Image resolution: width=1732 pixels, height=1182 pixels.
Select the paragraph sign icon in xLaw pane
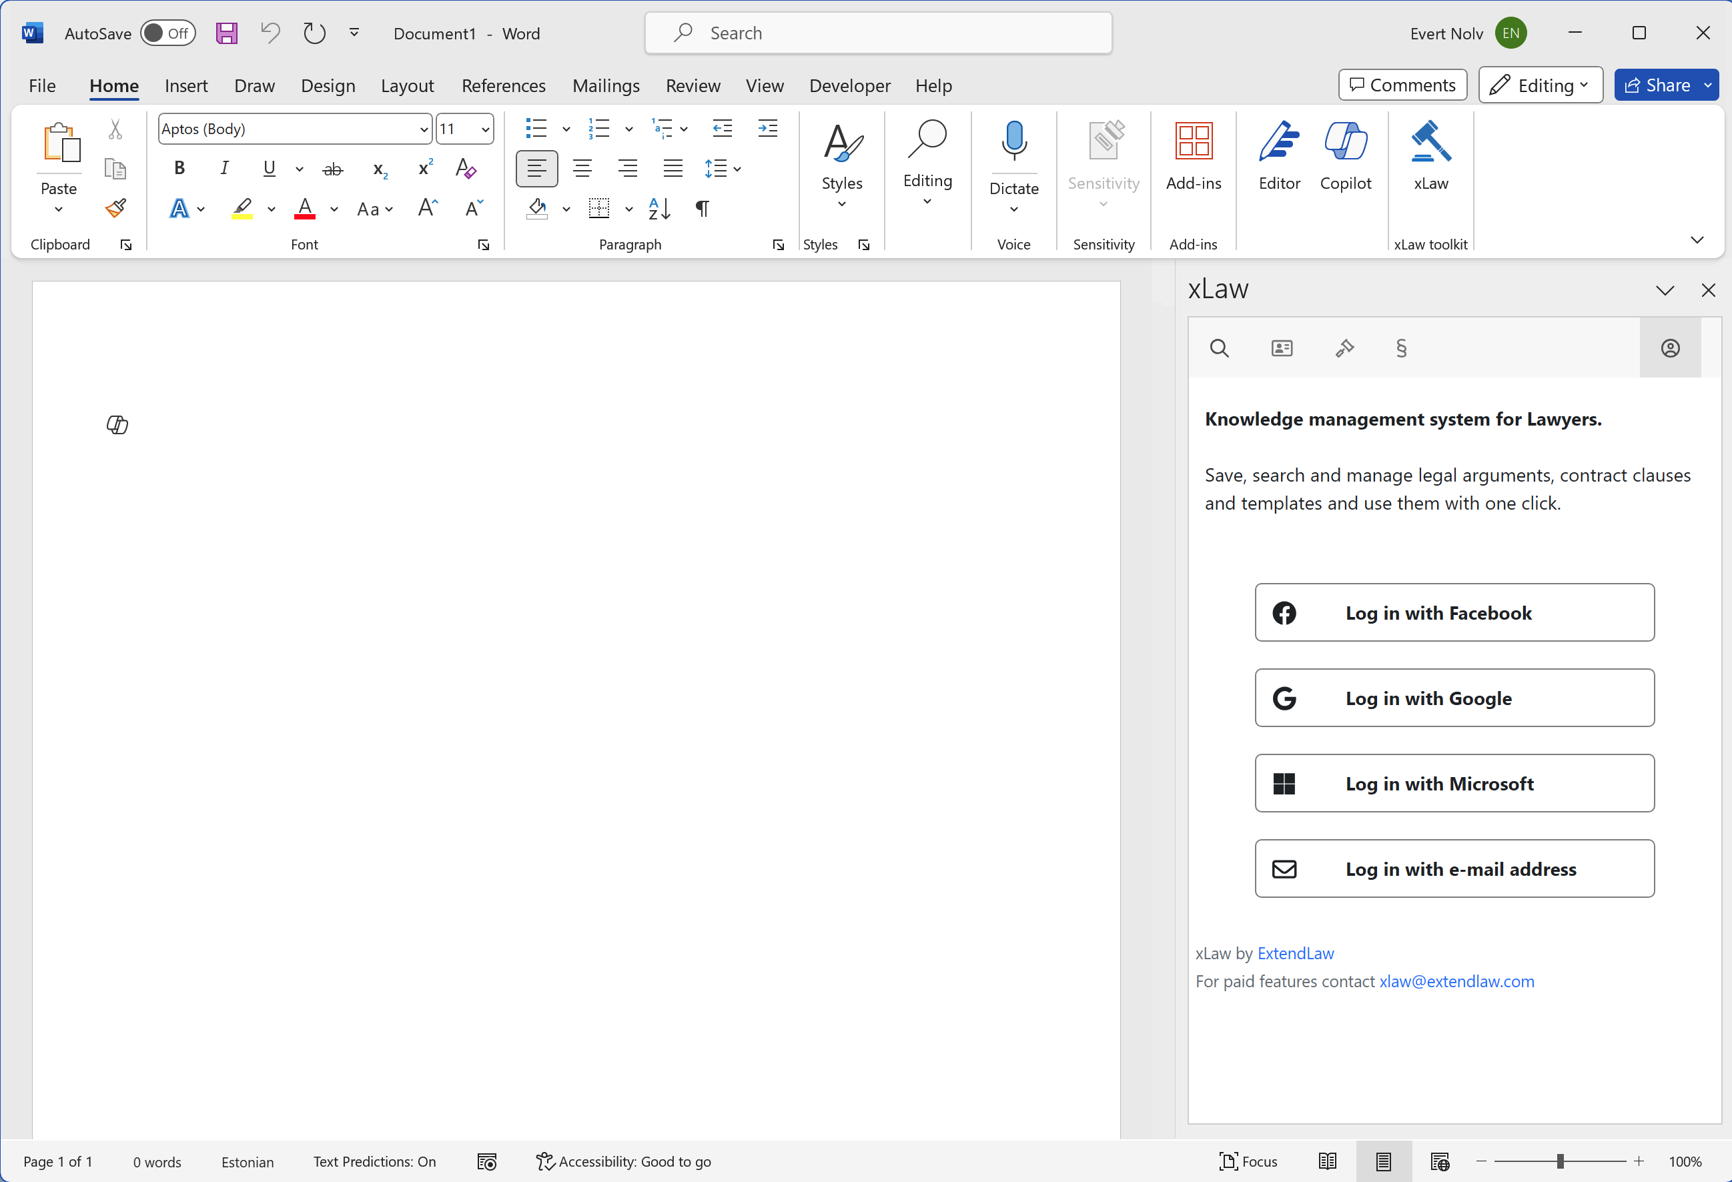(x=1402, y=348)
